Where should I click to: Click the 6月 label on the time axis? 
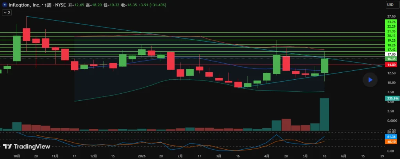(344, 156)
